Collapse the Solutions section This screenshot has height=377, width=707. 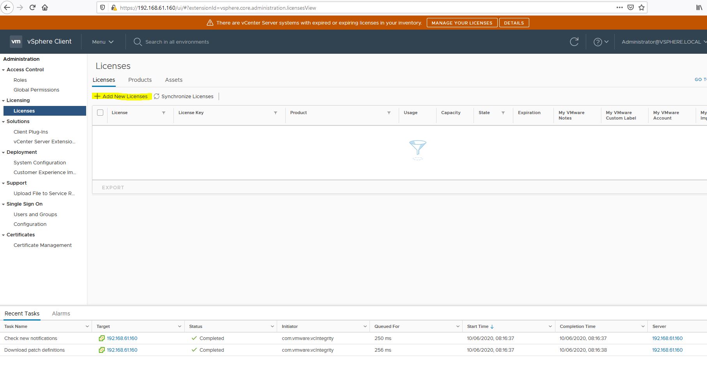(x=4, y=122)
